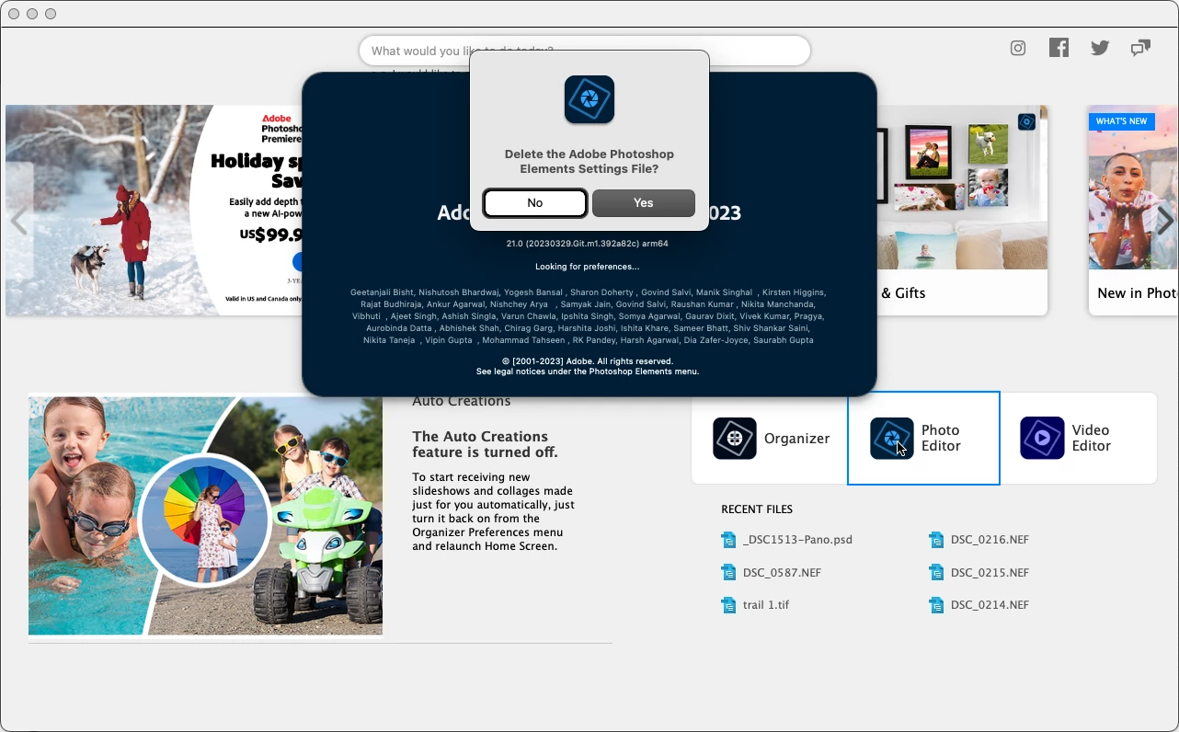Click the Auto Creations heading

(x=462, y=402)
